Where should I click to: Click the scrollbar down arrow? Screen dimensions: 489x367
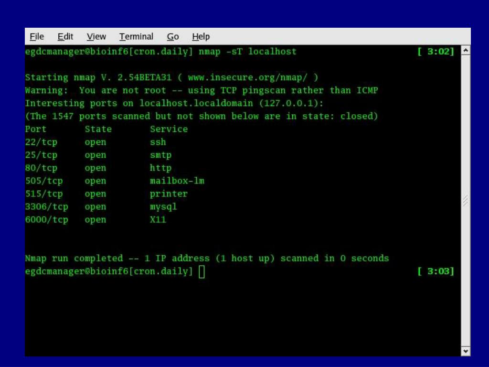coord(466,351)
